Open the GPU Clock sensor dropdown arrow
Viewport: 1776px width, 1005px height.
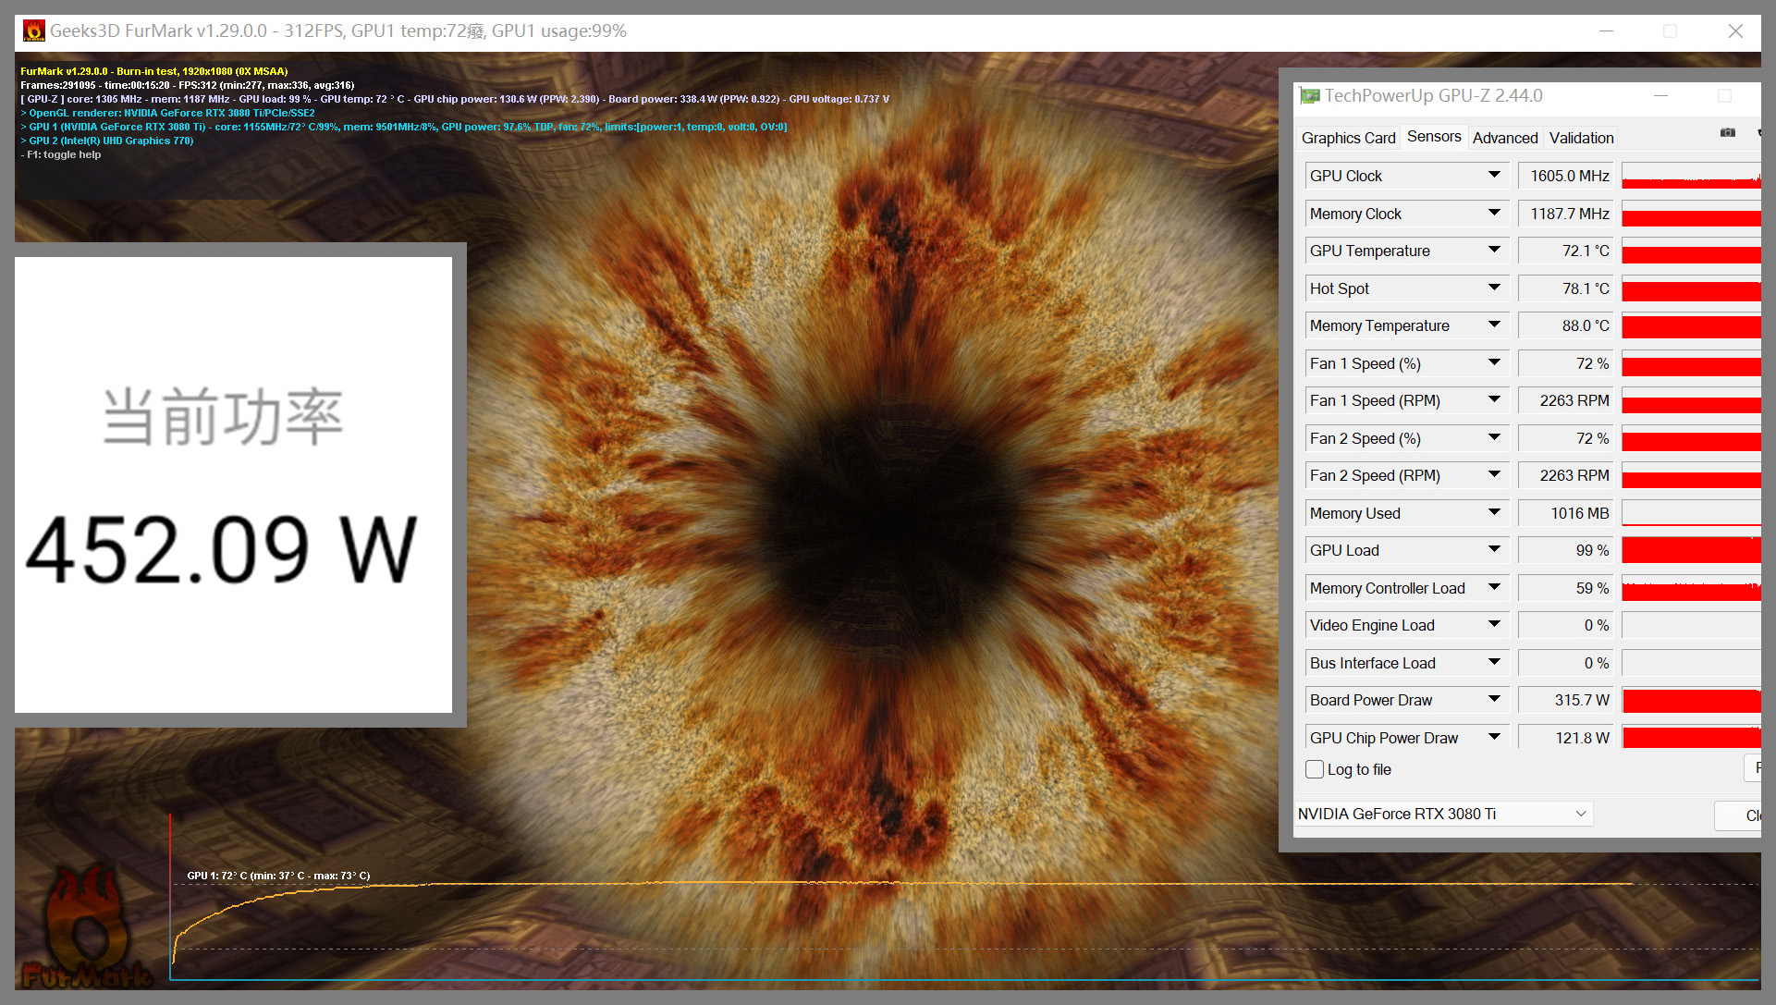pos(1494,175)
